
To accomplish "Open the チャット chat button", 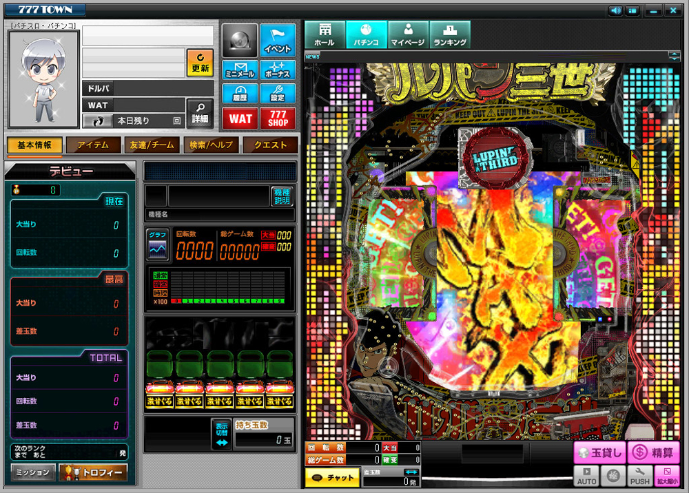I will 332,478.
